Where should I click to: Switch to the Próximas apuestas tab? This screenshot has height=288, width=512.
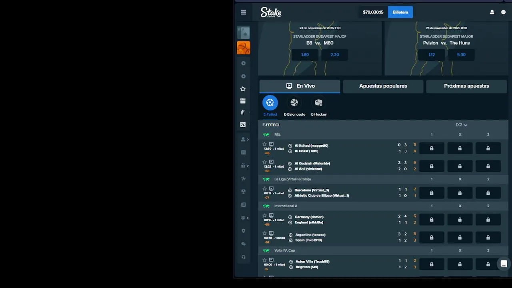tap(466, 86)
